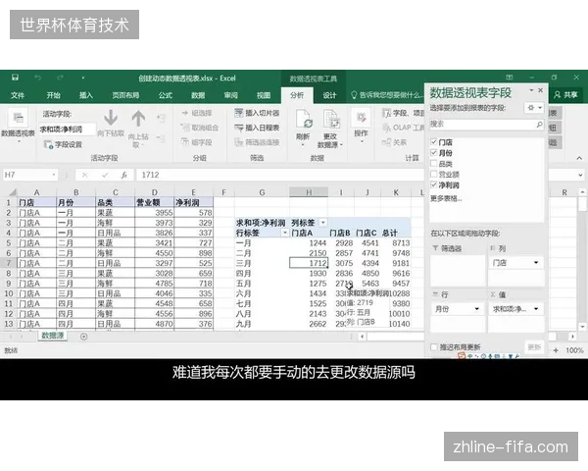Click the Save icon in title bar
The width and height of the screenshot is (588, 471).
coord(15,78)
